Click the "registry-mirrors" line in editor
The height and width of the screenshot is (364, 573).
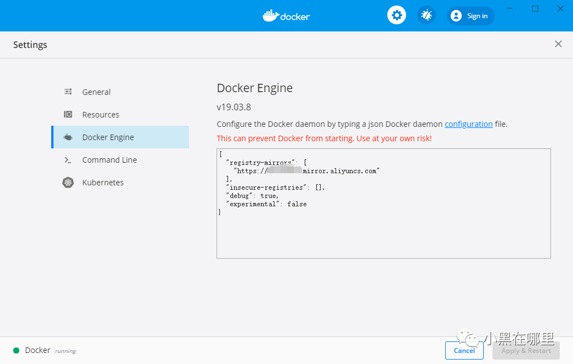[267, 163]
